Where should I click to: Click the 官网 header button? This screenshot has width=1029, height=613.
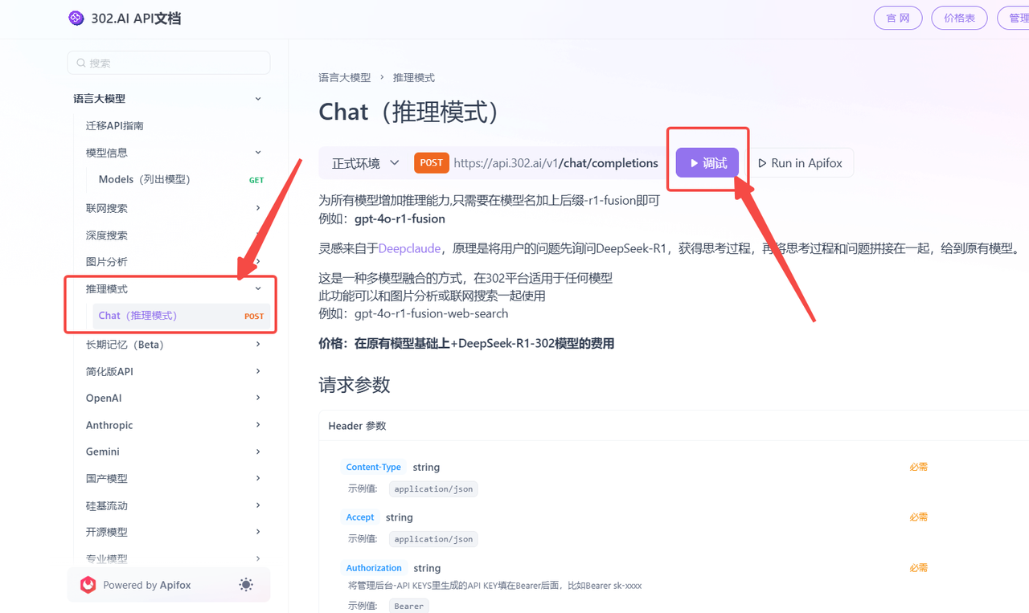click(x=898, y=18)
